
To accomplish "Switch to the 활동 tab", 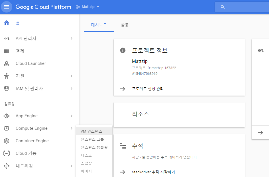I will (x=125, y=25).
